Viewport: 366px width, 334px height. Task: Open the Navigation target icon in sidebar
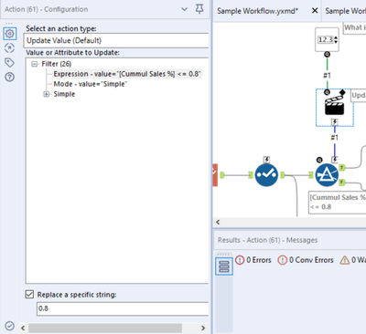coord(10,48)
